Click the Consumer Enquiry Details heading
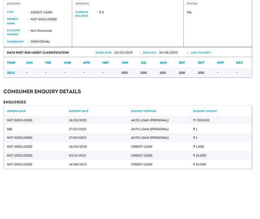Screen dimensions: 260x219 (42, 92)
